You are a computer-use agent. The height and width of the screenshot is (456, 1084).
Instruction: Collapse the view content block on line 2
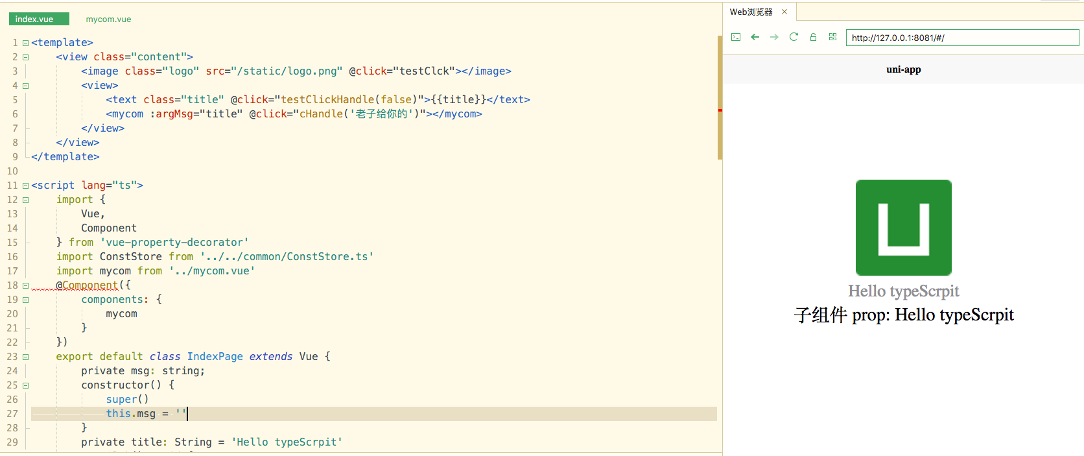click(x=26, y=57)
